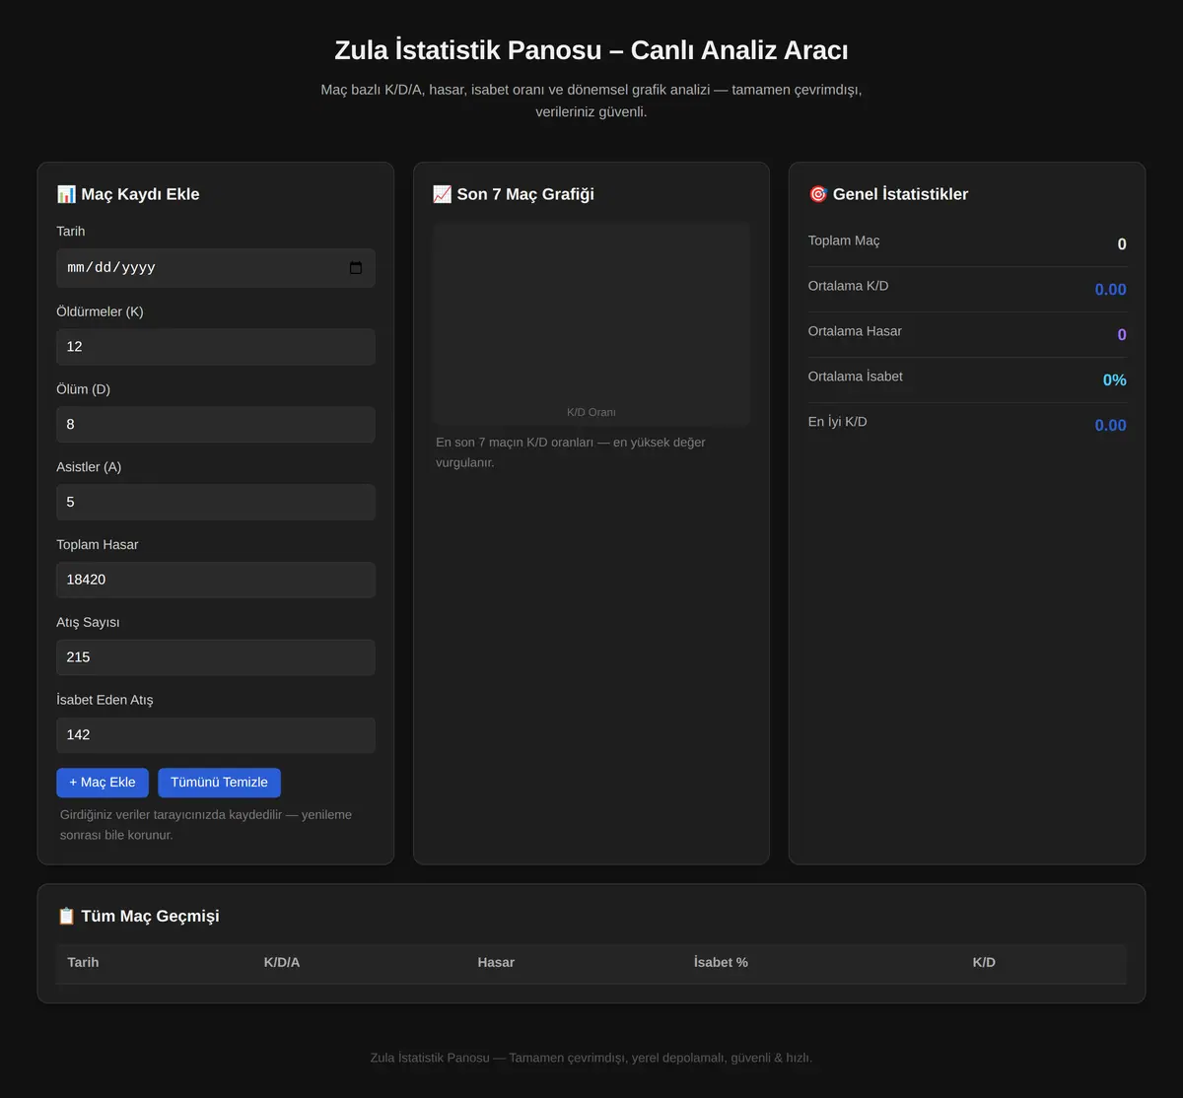Viewport: 1183px width, 1098px height.
Task: Select the Tarih column header in history table
Action: 83,962
